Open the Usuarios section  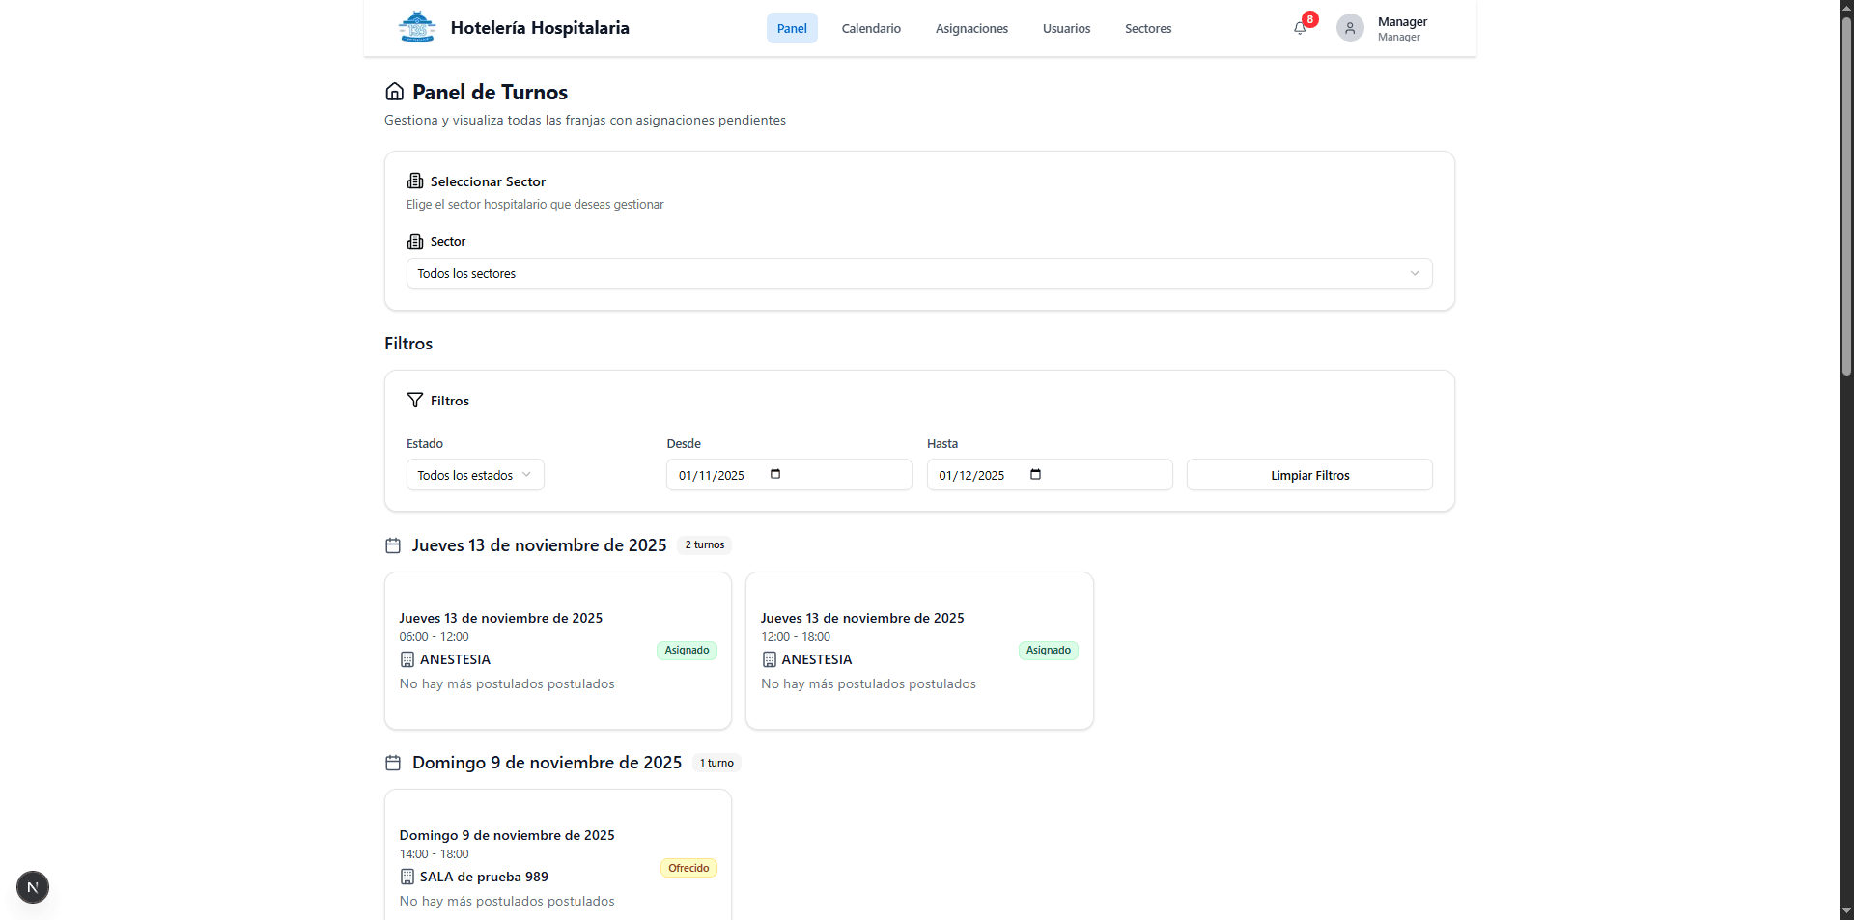[x=1065, y=28]
